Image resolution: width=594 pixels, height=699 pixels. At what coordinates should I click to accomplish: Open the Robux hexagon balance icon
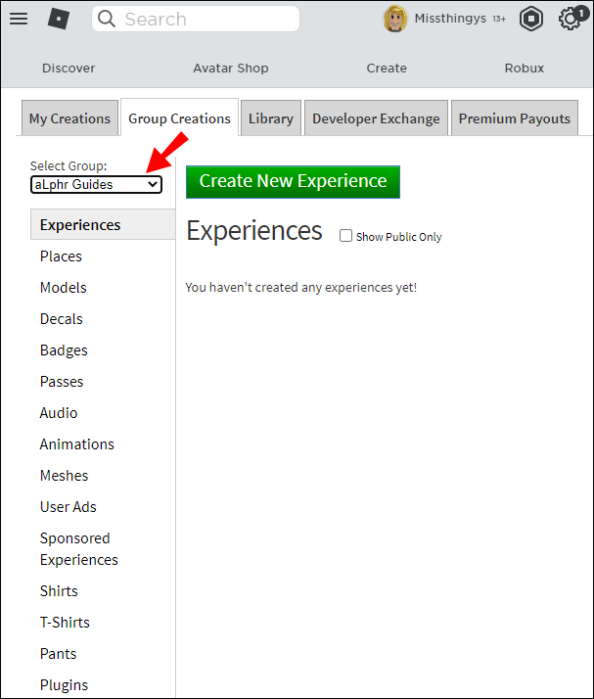(531, 19)
